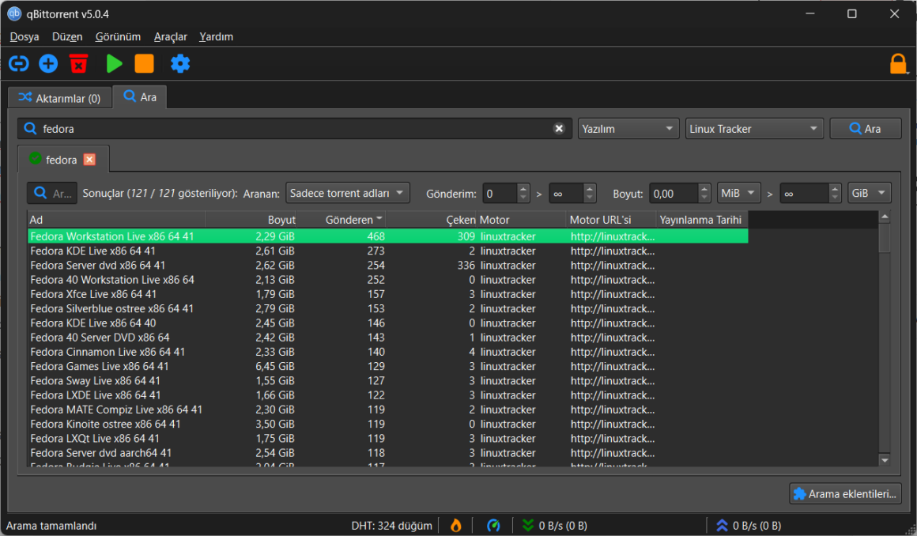
Task: Sort by Gönderen column header
Action: tap(341, 220)
